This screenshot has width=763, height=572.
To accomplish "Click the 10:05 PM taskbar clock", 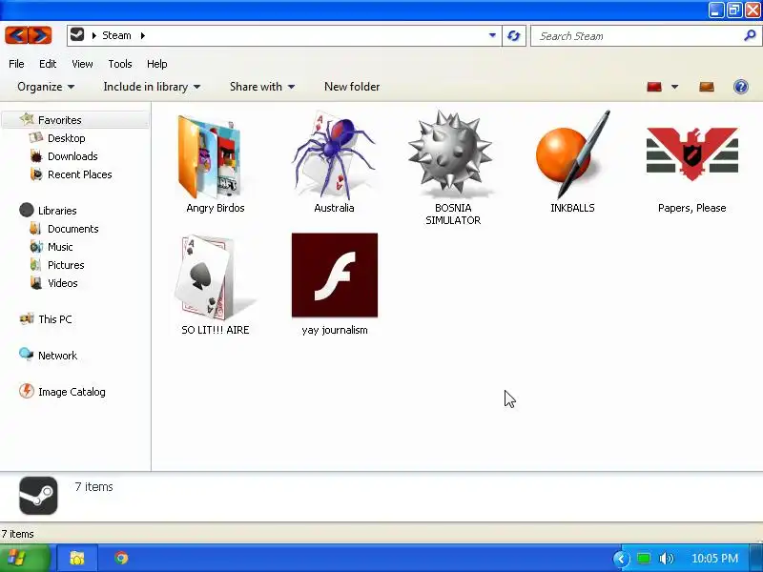I will 714,559.
